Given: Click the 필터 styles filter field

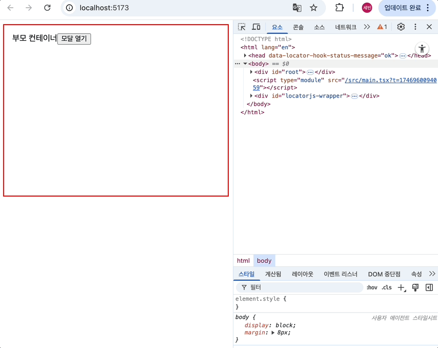Looking at the screenshot, I should [299, 287].
